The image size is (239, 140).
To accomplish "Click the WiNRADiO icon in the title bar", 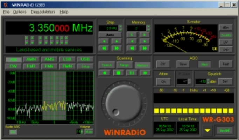I will click(x=6, y=5).
